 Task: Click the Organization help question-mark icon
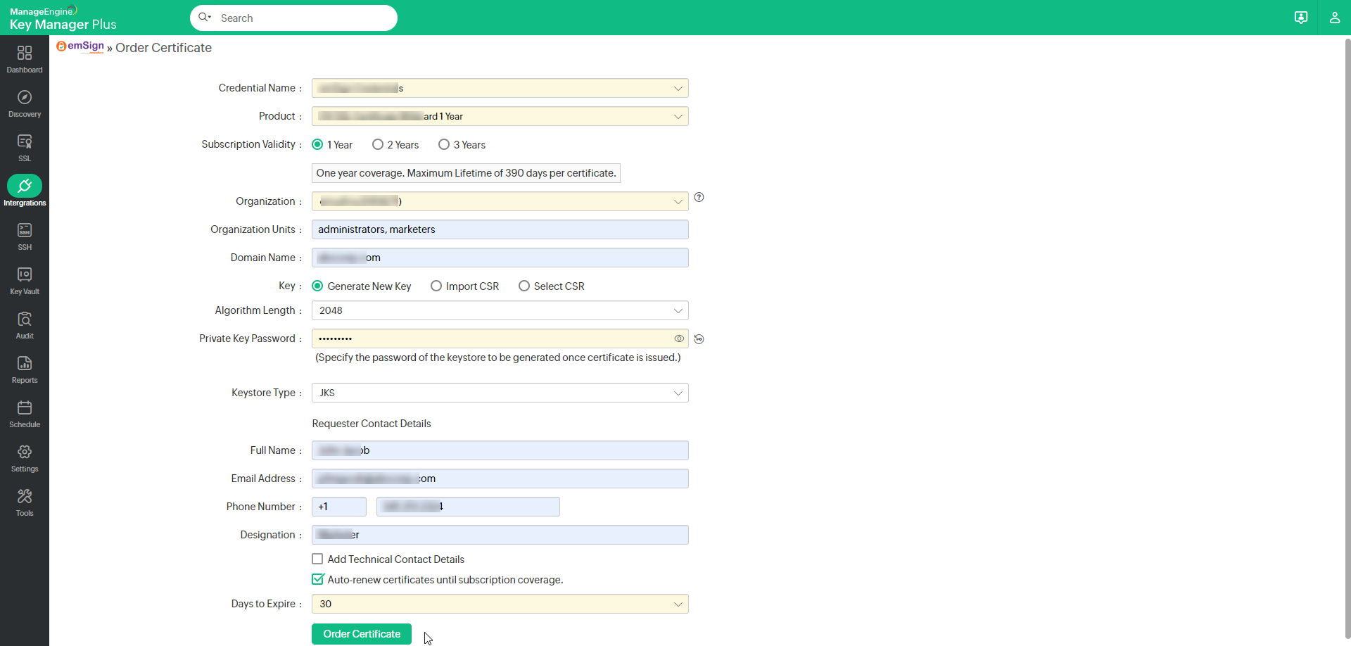pos(699,197)
